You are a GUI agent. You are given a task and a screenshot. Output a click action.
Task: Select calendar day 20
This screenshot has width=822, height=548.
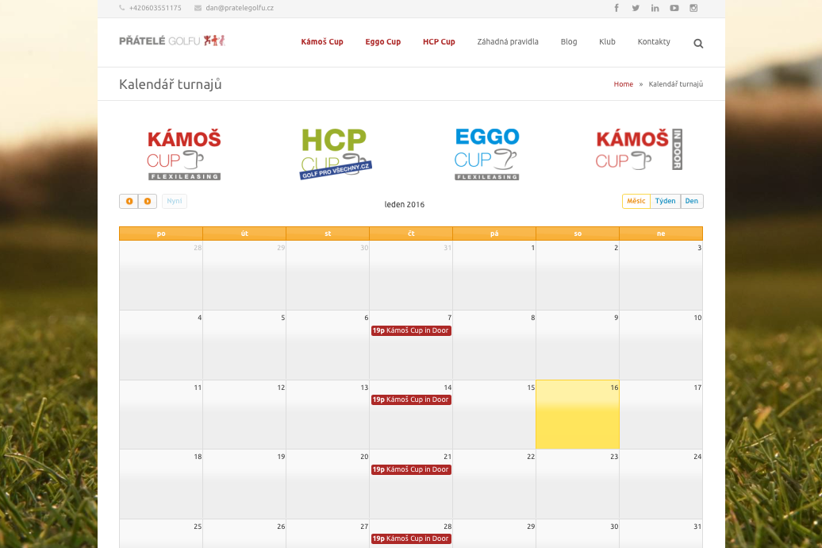click(328, 484)
